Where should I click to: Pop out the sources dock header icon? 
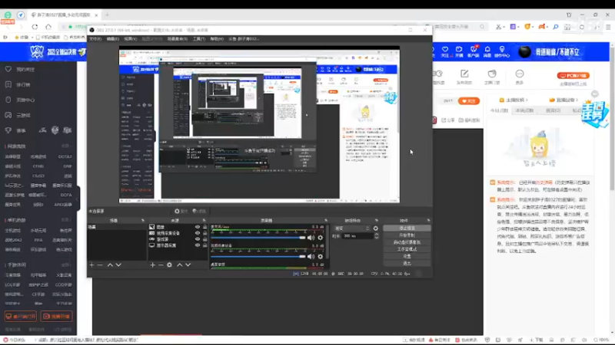[204, 221]
